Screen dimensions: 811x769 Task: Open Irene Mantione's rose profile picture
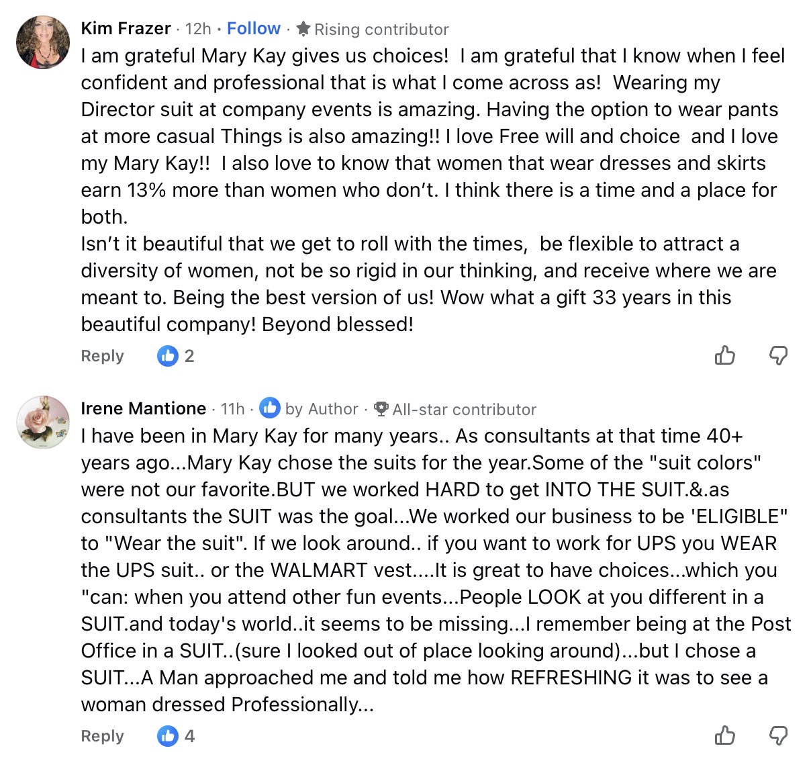pyautogui.click(x=42, y=422)
